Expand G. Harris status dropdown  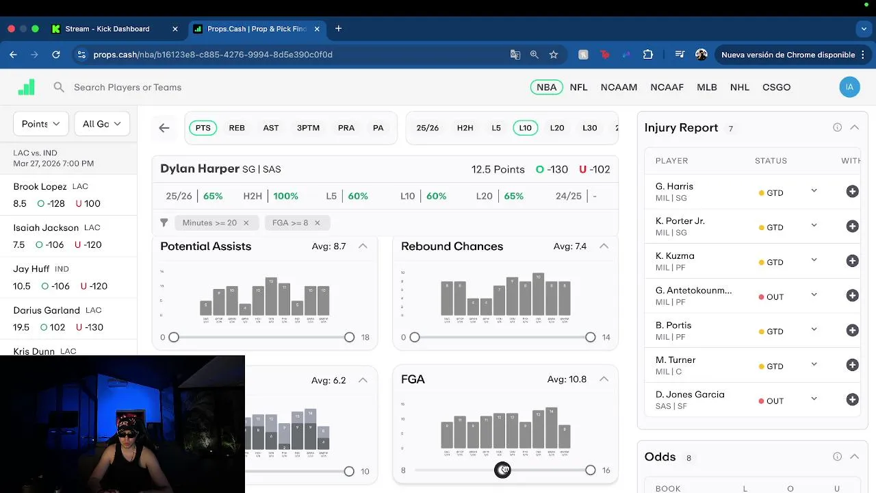pyautogui.click(x=814, y=191)
